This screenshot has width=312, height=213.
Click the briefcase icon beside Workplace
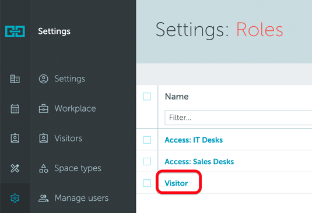coord(43,109)
